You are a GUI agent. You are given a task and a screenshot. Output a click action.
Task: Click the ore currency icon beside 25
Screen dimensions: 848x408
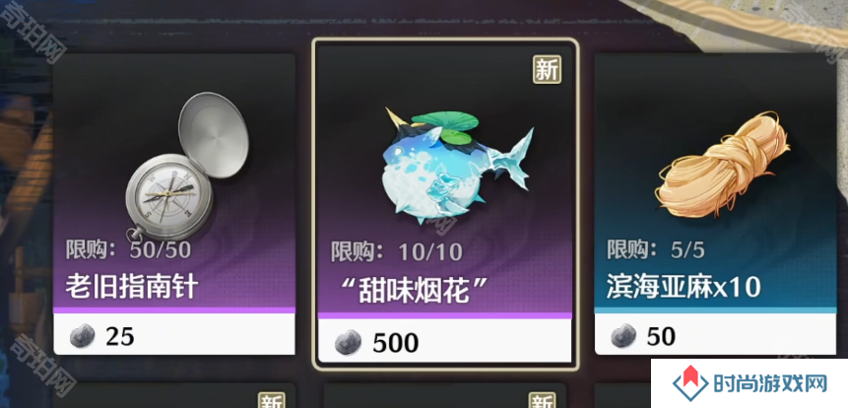tap(82, 337)
